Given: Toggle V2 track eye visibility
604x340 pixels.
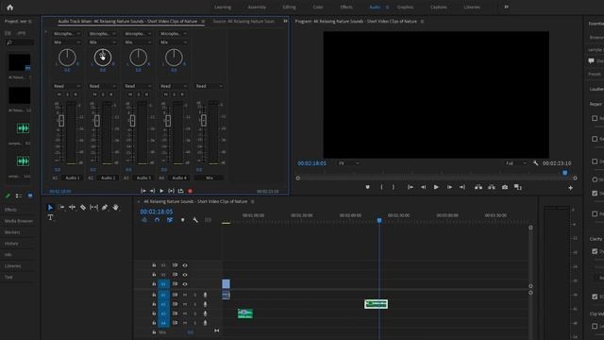Looking at the screenshot, I should point(185,275).
